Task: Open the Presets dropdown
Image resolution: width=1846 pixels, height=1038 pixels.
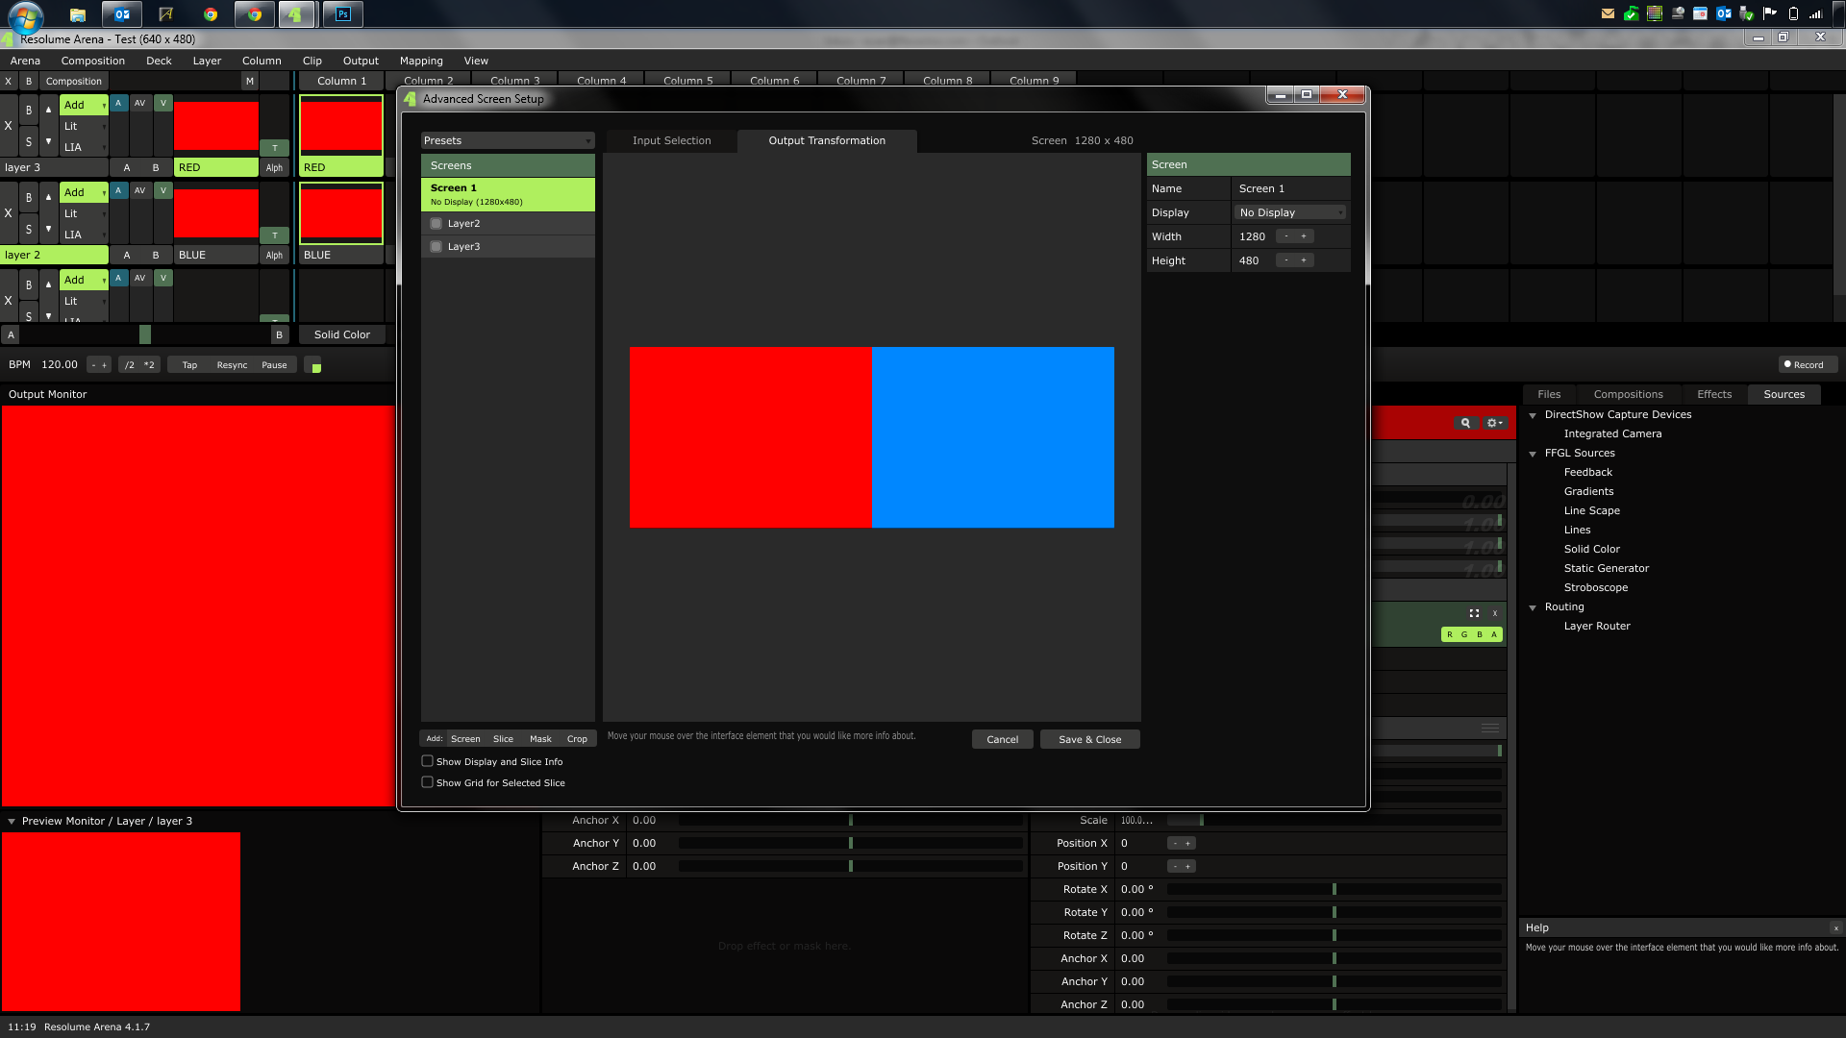Action: 508,141
